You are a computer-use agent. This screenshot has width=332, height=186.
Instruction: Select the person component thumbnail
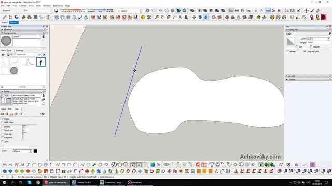[40, 62]
